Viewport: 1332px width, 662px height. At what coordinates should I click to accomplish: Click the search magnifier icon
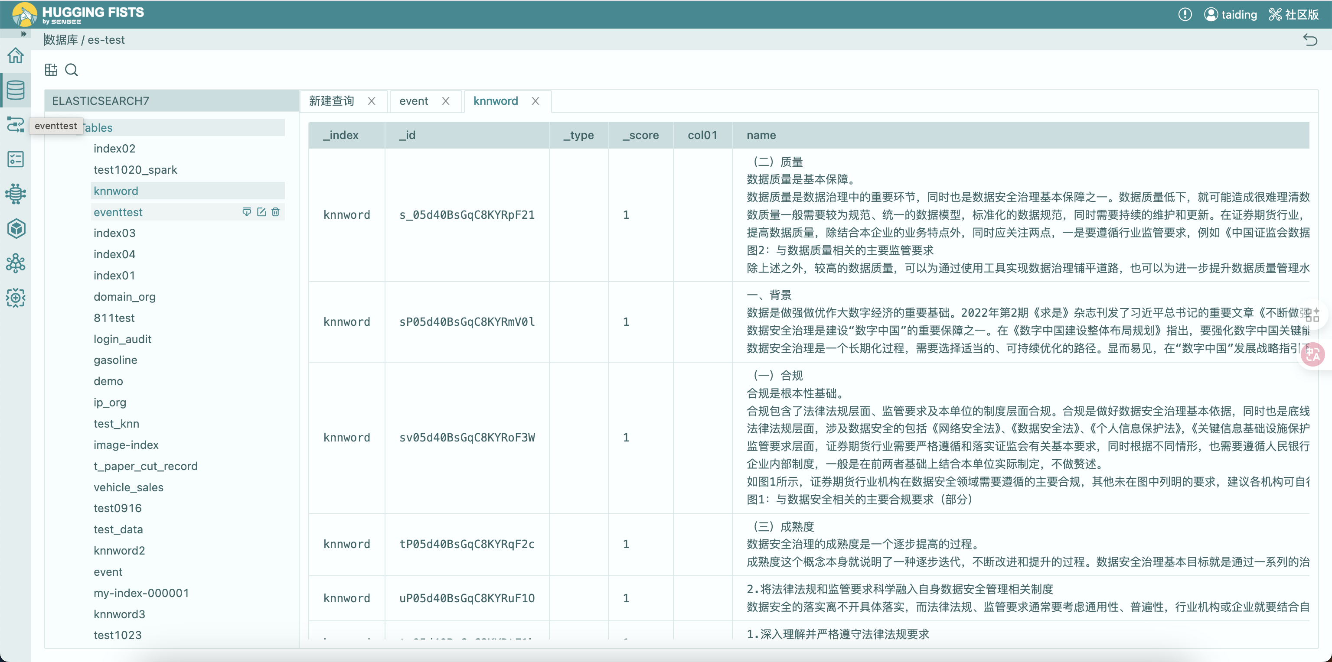(72, 70)
